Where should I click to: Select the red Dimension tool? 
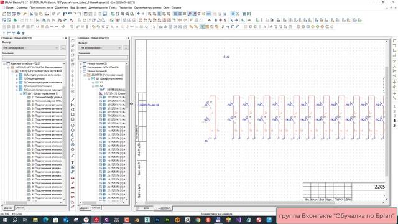click(x=73, y=178)
